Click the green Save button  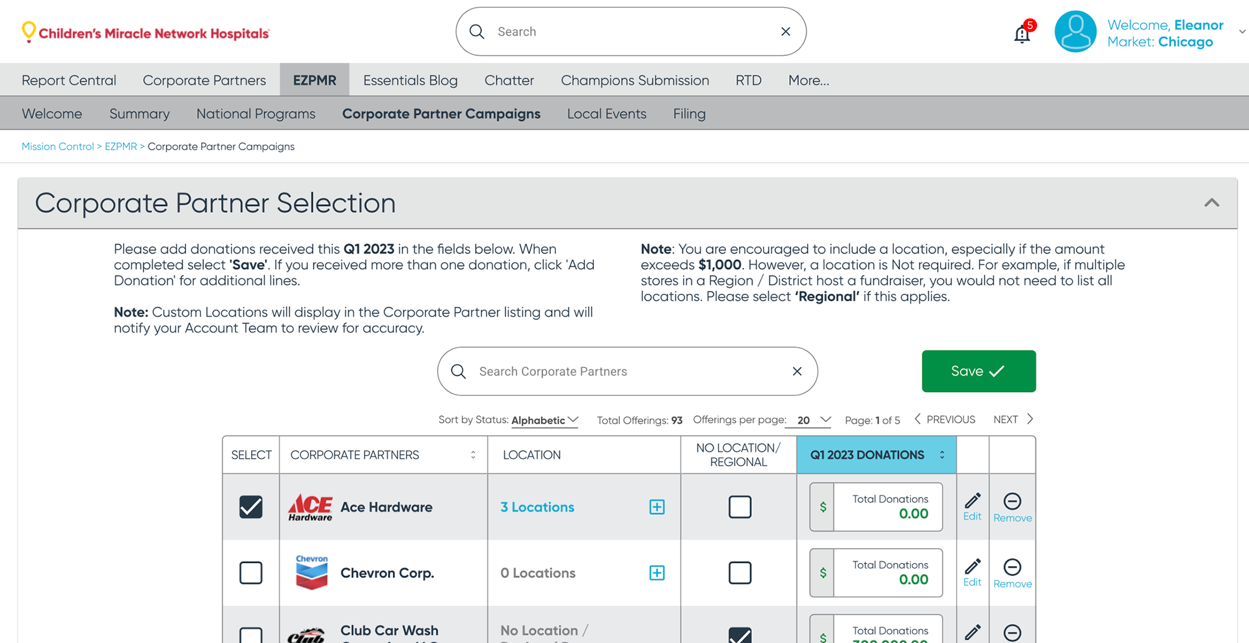978,371
